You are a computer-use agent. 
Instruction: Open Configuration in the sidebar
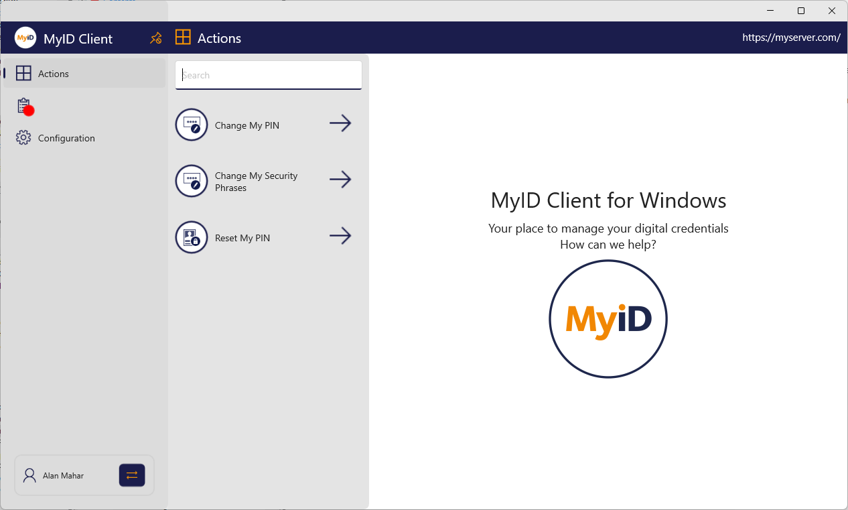84,138
